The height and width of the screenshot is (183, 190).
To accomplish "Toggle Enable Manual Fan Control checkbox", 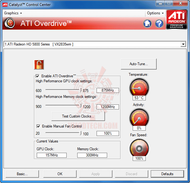I will click(38, 126).
